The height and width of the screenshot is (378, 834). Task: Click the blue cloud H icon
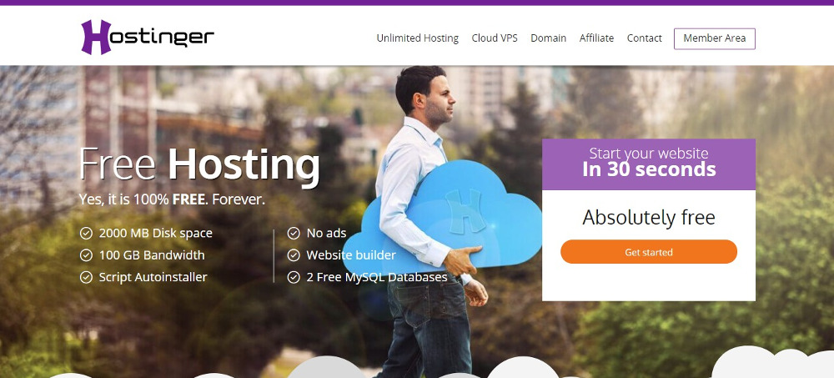pyautogui.click(x=465, y=211)
